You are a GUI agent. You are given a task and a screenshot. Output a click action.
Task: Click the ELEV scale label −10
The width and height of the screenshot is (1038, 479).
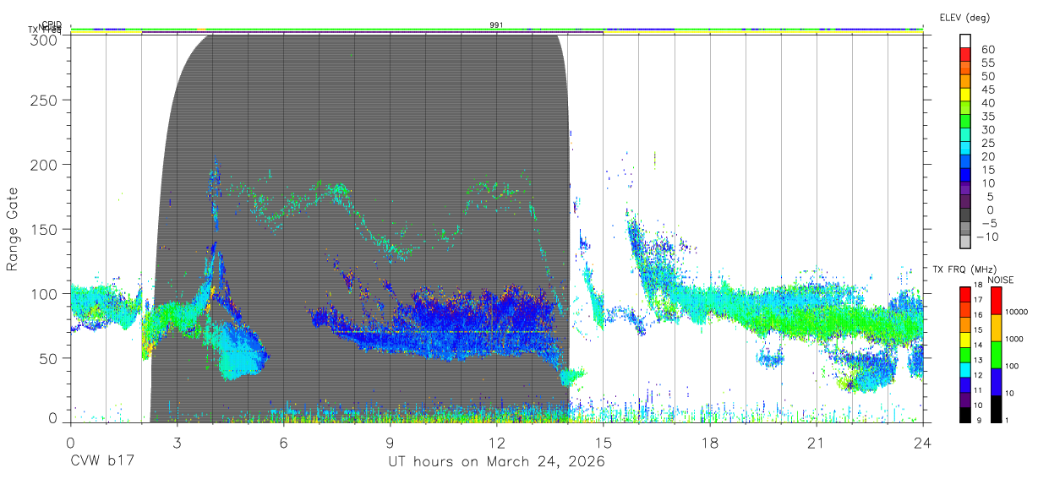(x=986, y=237)
